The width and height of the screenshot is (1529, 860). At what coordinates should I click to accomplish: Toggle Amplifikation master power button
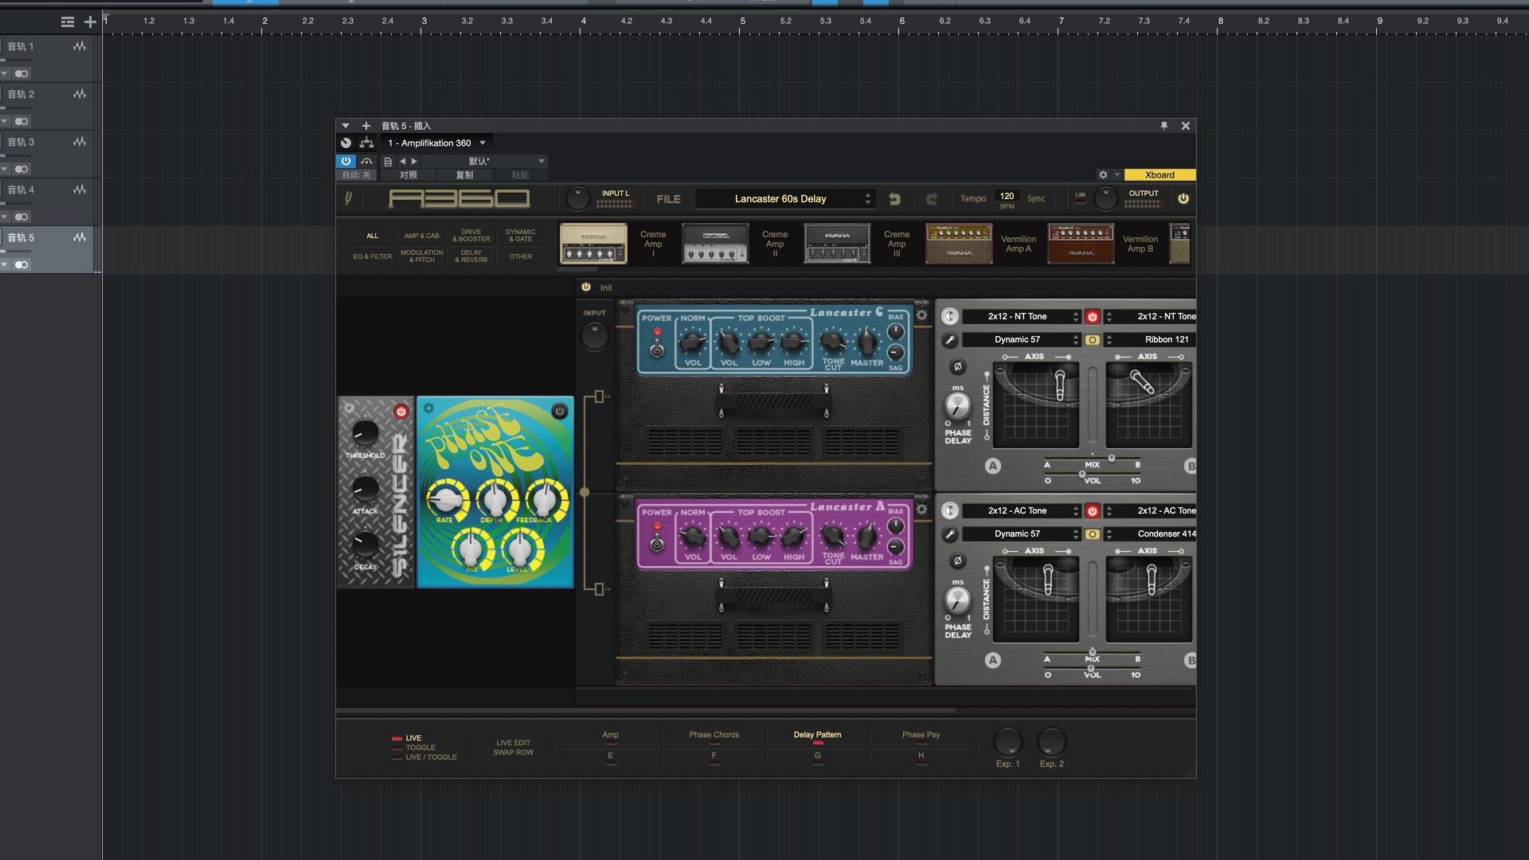pyautogui.click(x=1183, y=199)
